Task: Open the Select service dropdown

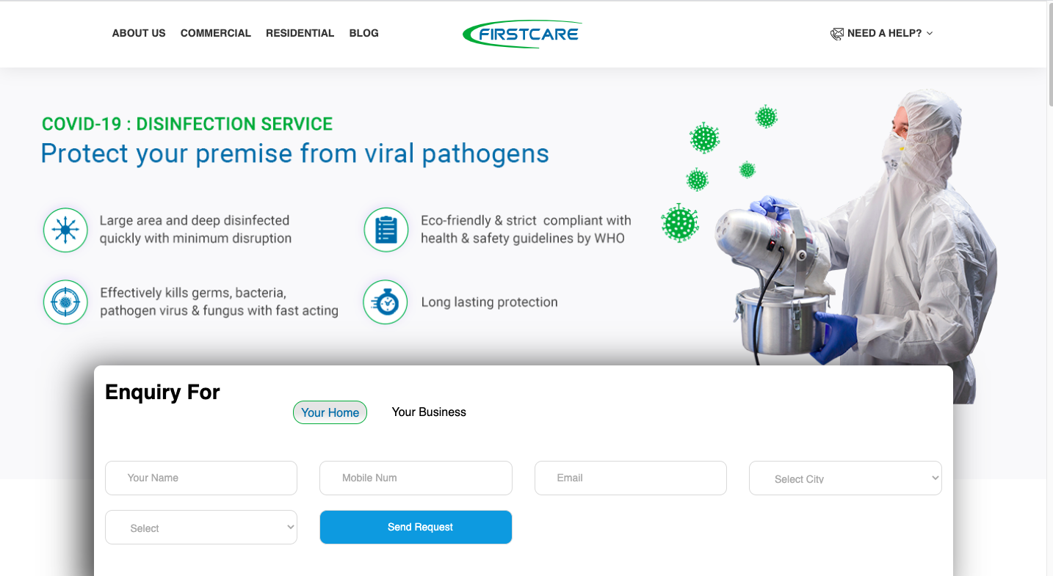Action: coord(201,528)
